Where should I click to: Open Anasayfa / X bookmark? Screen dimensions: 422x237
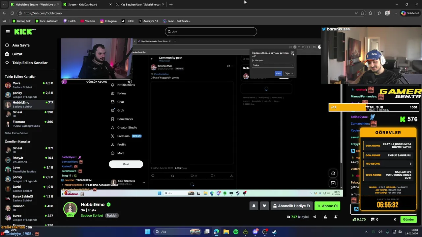pos(148,21)
